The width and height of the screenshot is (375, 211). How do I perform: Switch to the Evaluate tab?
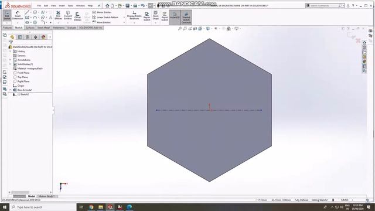[x=71, y=28]
